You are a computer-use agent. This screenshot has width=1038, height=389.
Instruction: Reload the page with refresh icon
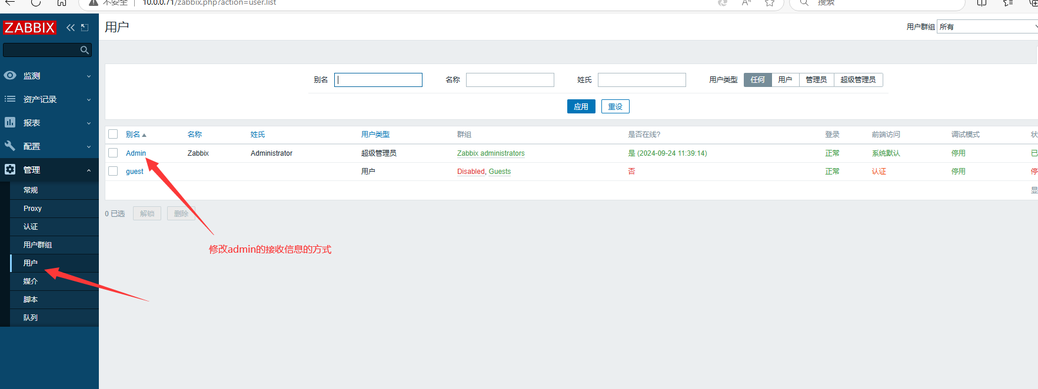[36, 2]
